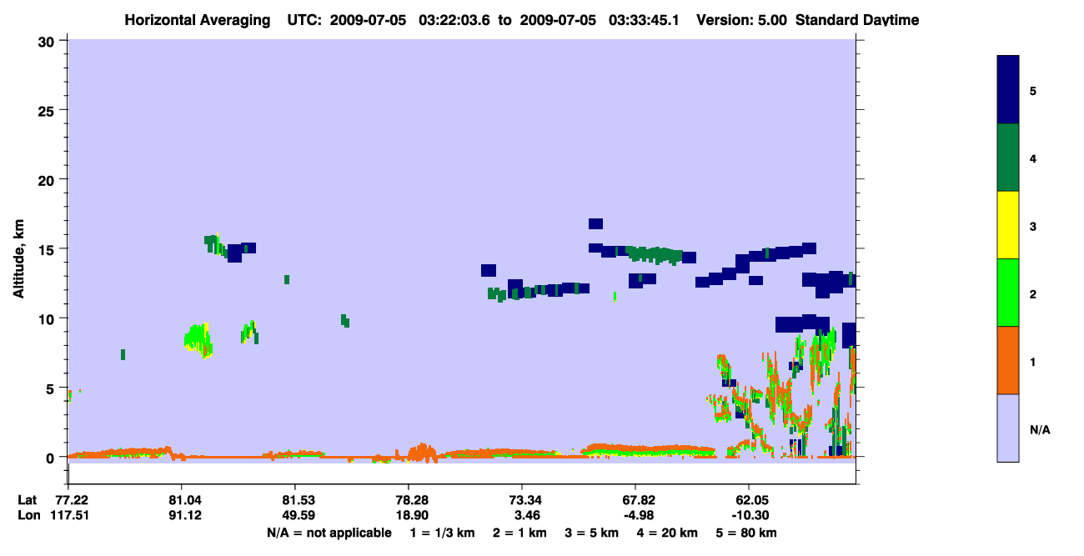Click the 'Standard Daytime' title text

pos(857,19)
